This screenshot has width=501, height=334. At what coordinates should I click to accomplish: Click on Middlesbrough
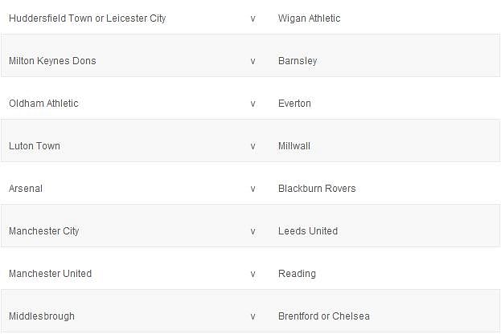coord(42,316)
